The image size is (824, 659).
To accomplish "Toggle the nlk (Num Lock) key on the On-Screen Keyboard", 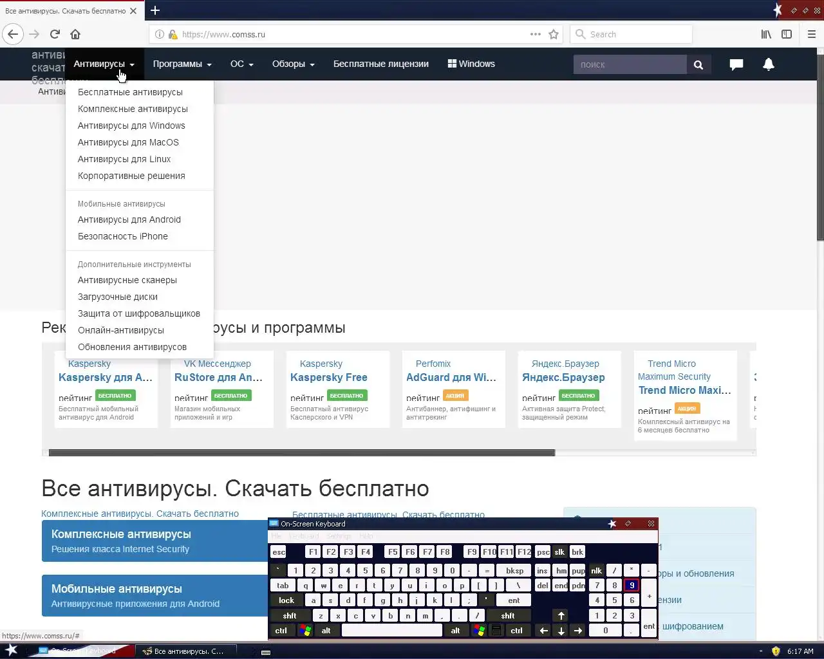I will [597, 571].
